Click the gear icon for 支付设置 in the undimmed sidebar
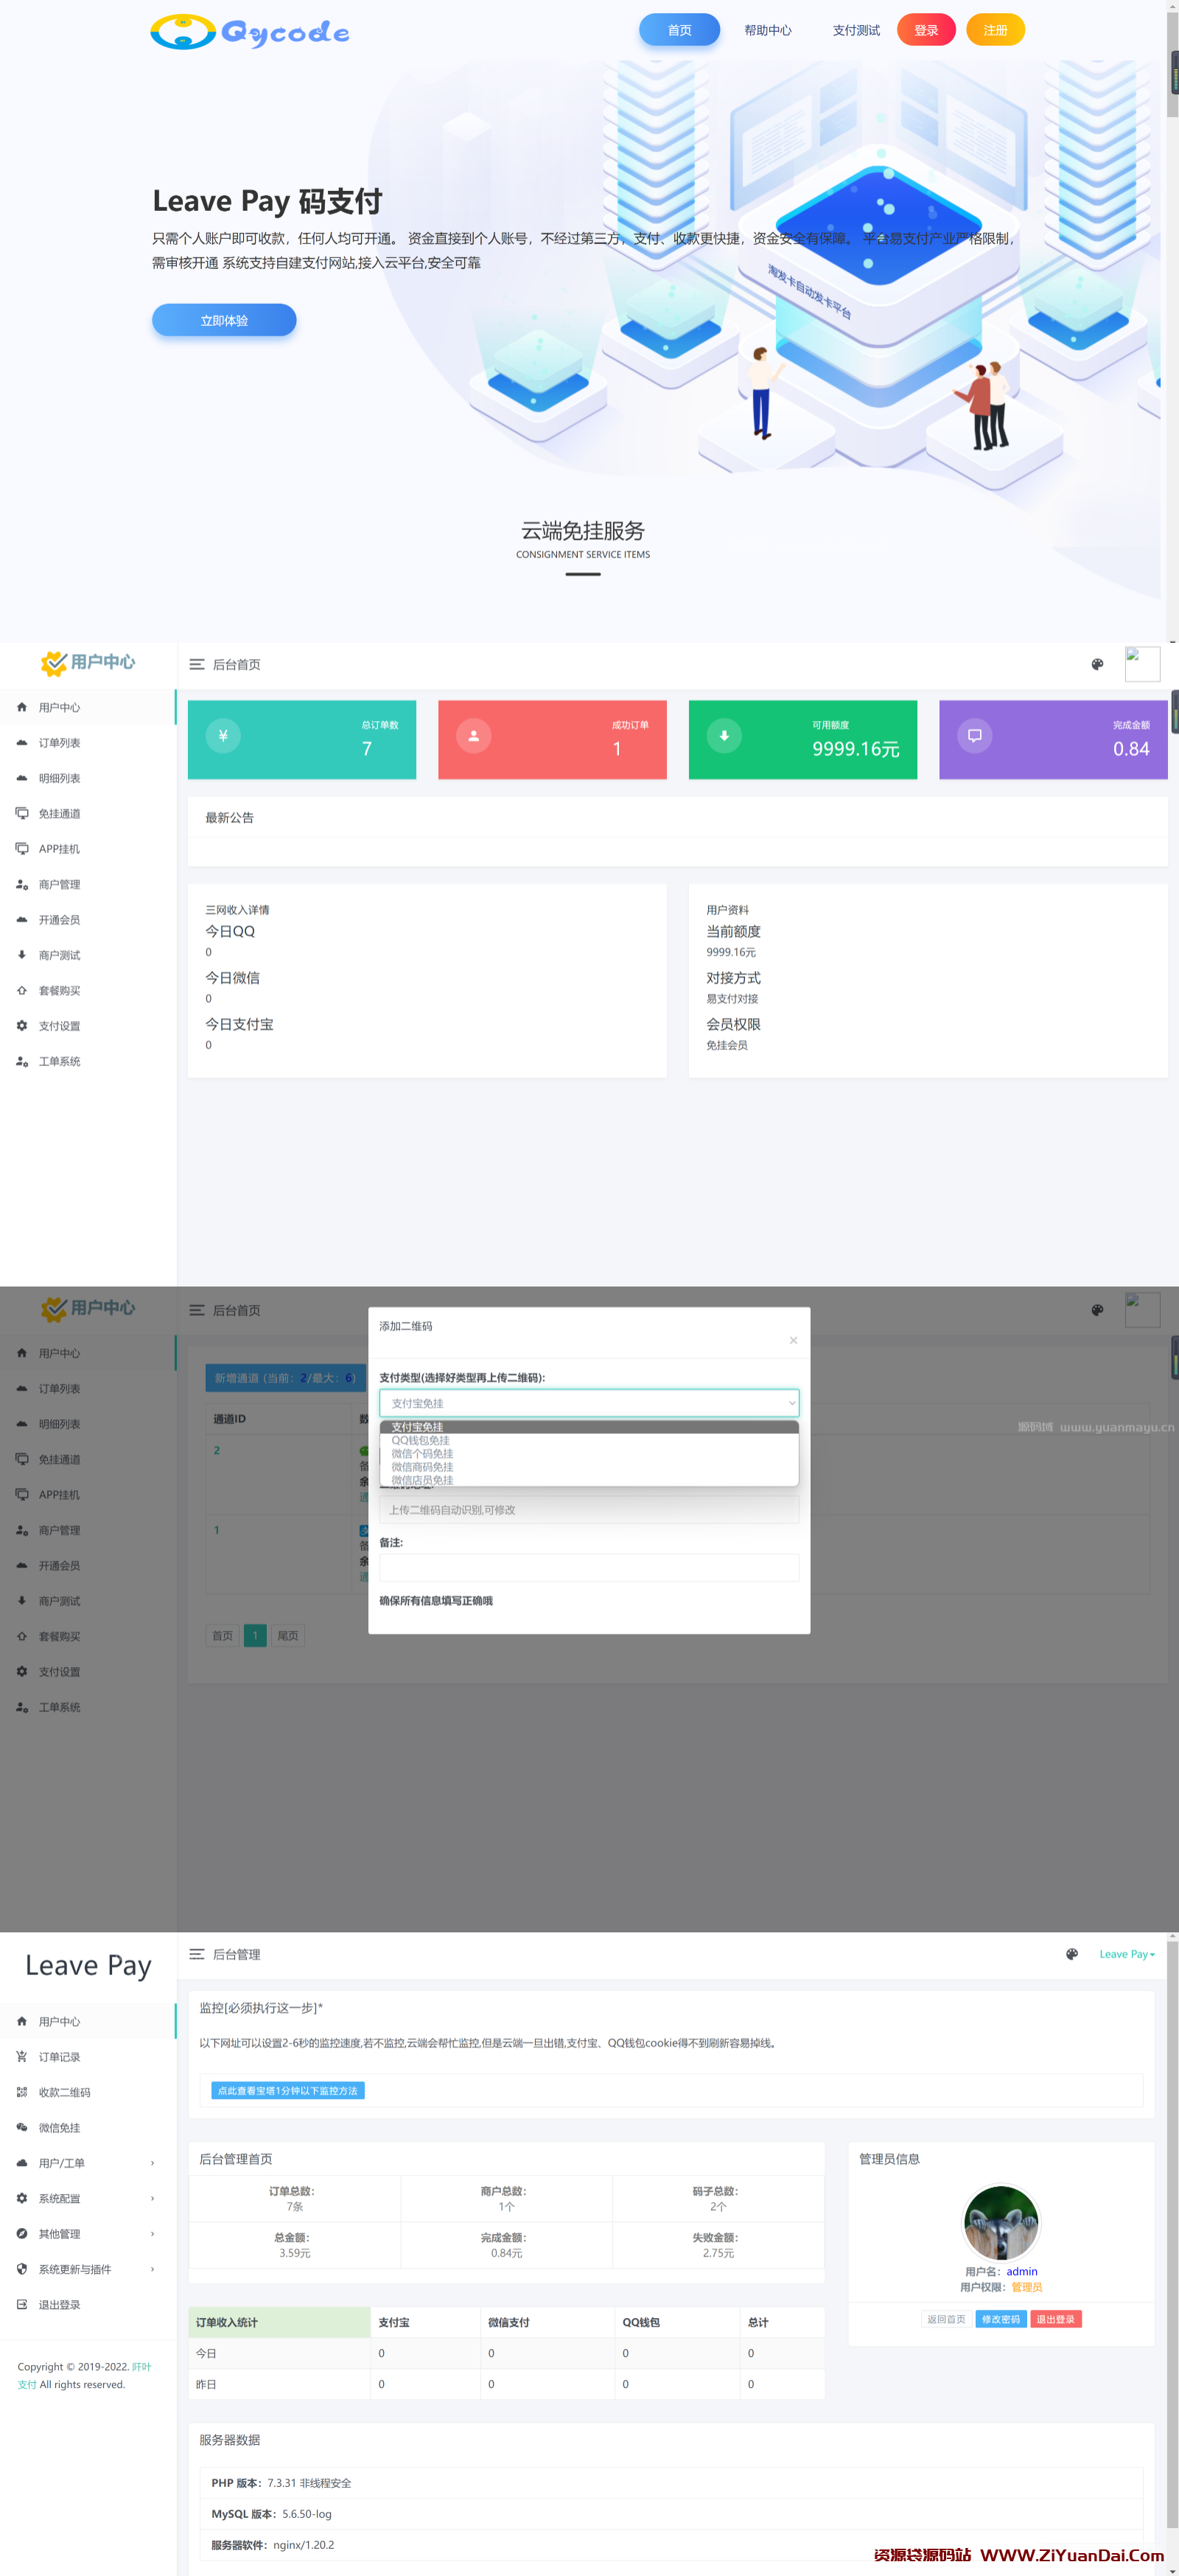 (22, 1026)
